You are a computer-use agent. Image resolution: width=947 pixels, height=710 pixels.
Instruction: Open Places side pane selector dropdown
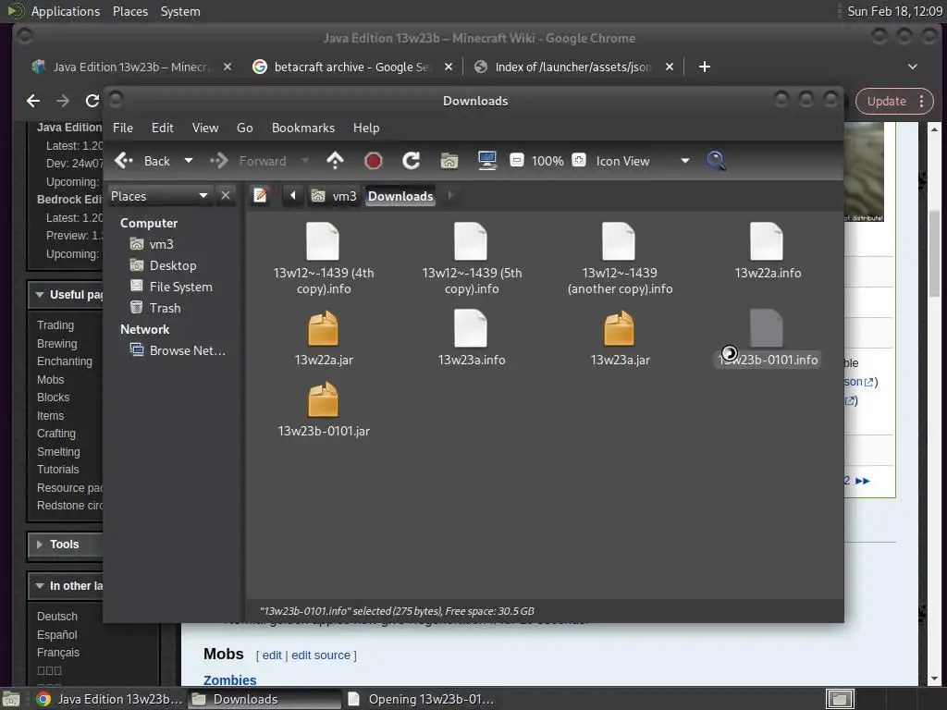[x=159, y=196]
